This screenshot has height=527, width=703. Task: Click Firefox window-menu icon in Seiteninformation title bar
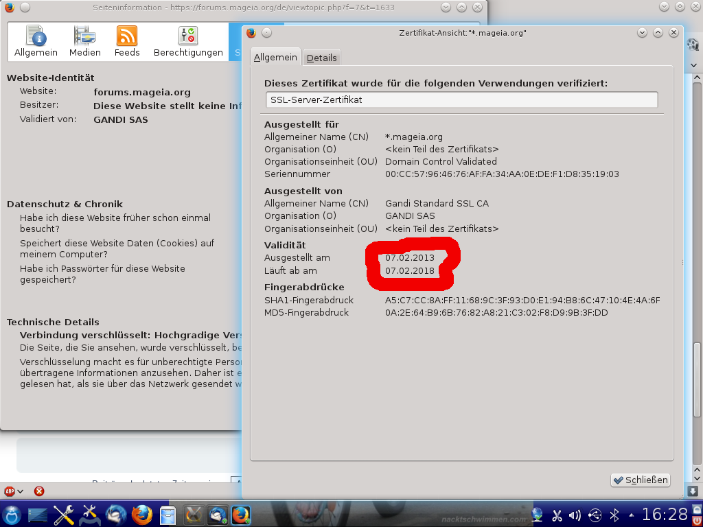(9, 7)
